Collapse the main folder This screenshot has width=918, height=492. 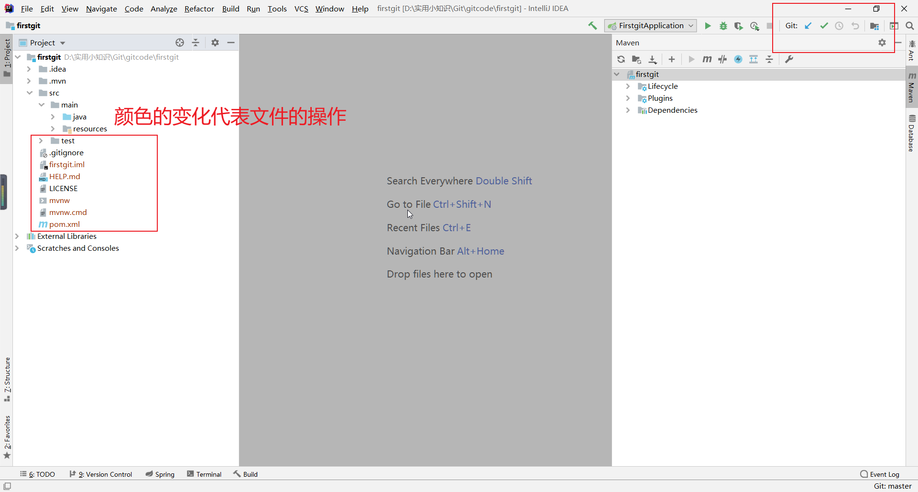pyautogui.click(x=41, y=105)
